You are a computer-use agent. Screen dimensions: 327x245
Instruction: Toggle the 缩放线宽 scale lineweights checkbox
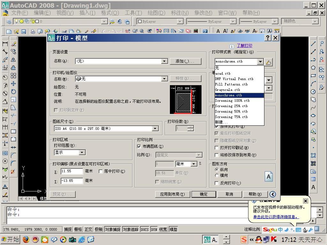coord(157,182)
